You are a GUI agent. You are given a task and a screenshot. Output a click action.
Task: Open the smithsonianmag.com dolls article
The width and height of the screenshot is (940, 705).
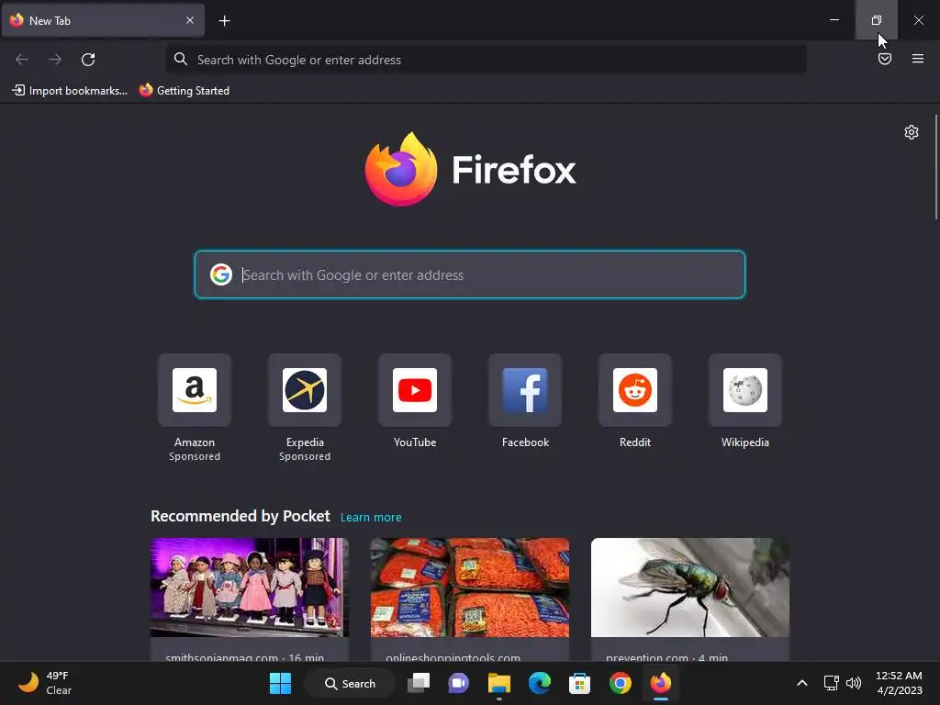click(250, 599)
